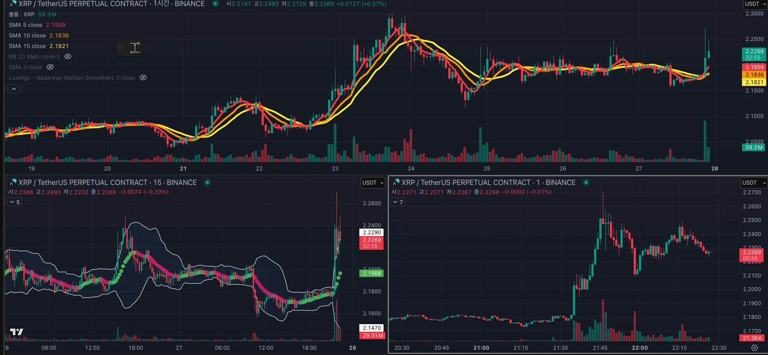Click the market status dot on 1-minute chart
This screenshot has width=768, height=355.
(586, 182)
